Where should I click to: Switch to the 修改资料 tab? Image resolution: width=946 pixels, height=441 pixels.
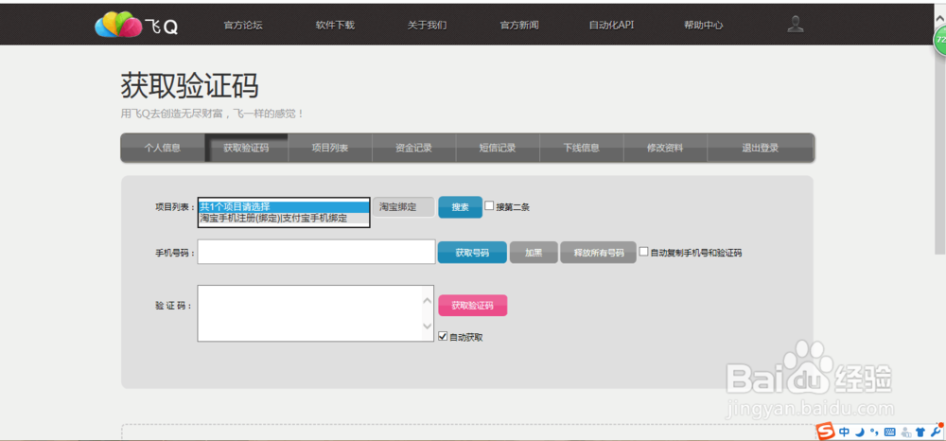pos(665,148)
